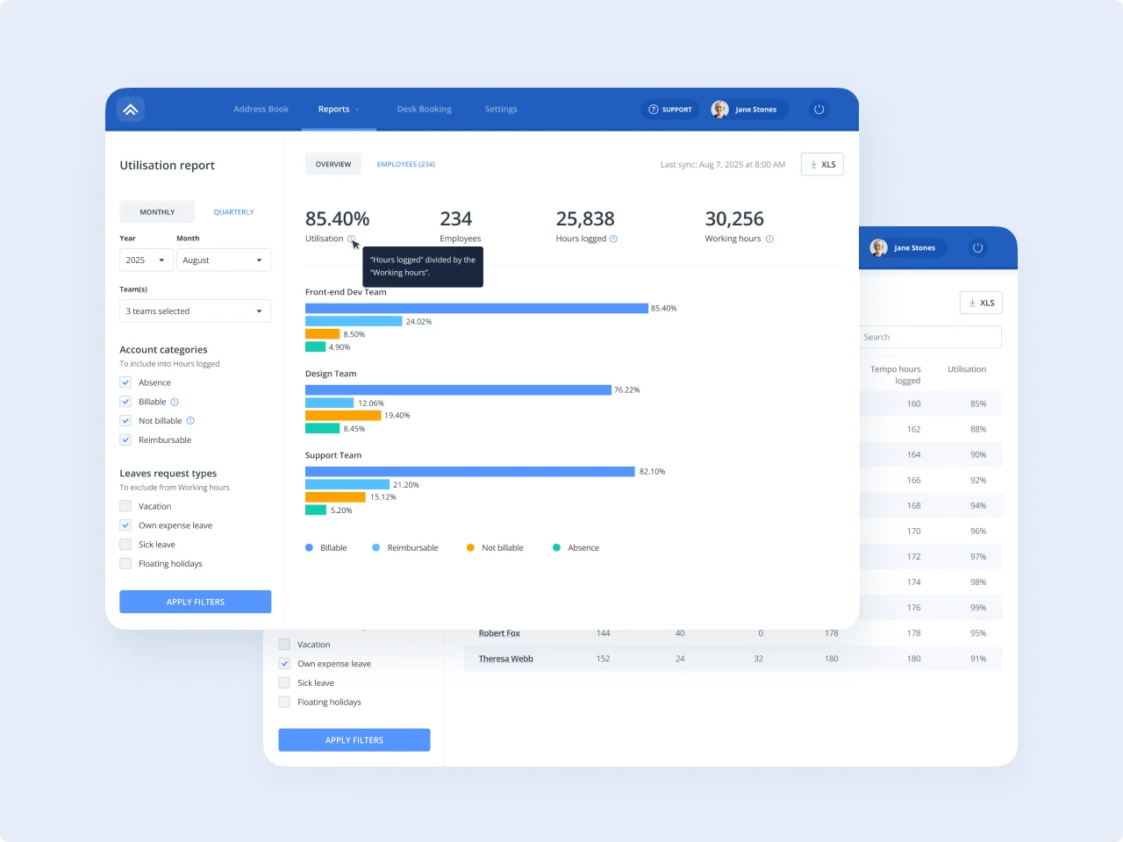Uncheck the Absence account category

pyautogui.click(x=125, y=382)
